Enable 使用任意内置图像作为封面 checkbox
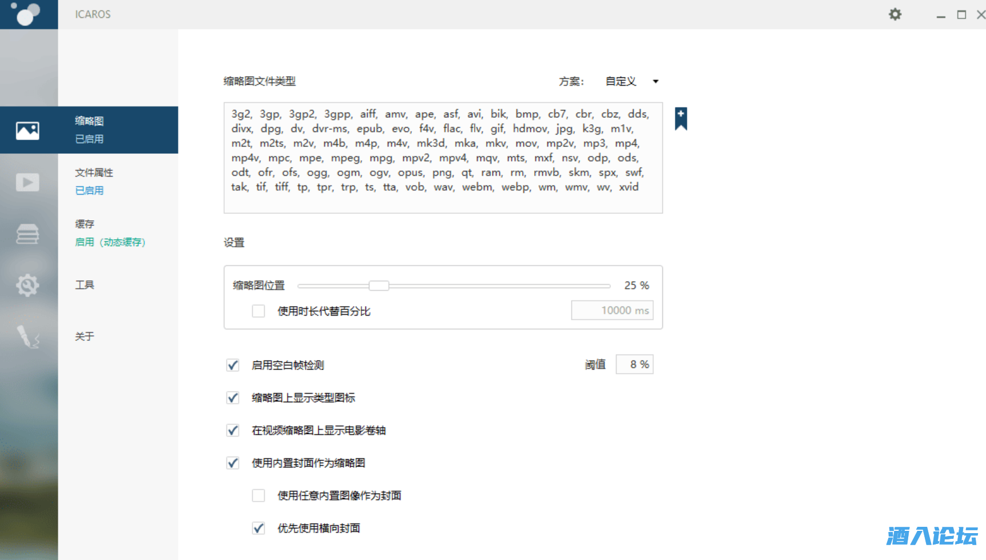 [259, 495]
